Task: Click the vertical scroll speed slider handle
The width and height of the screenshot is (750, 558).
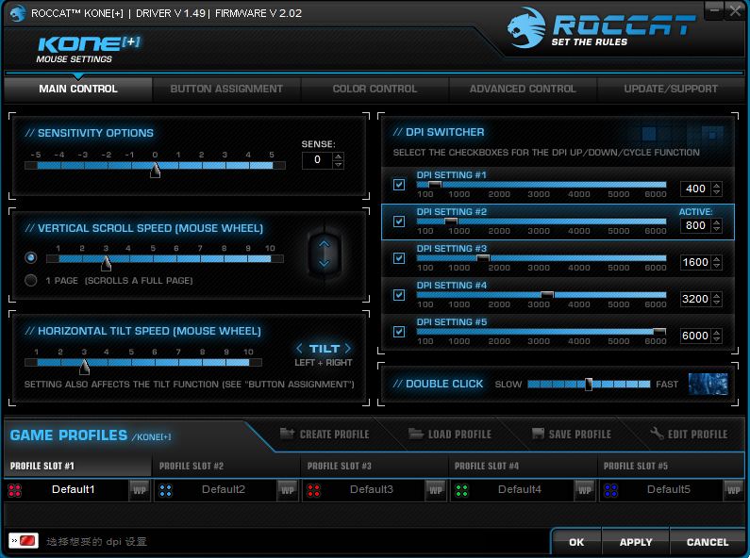Action: 107,263
